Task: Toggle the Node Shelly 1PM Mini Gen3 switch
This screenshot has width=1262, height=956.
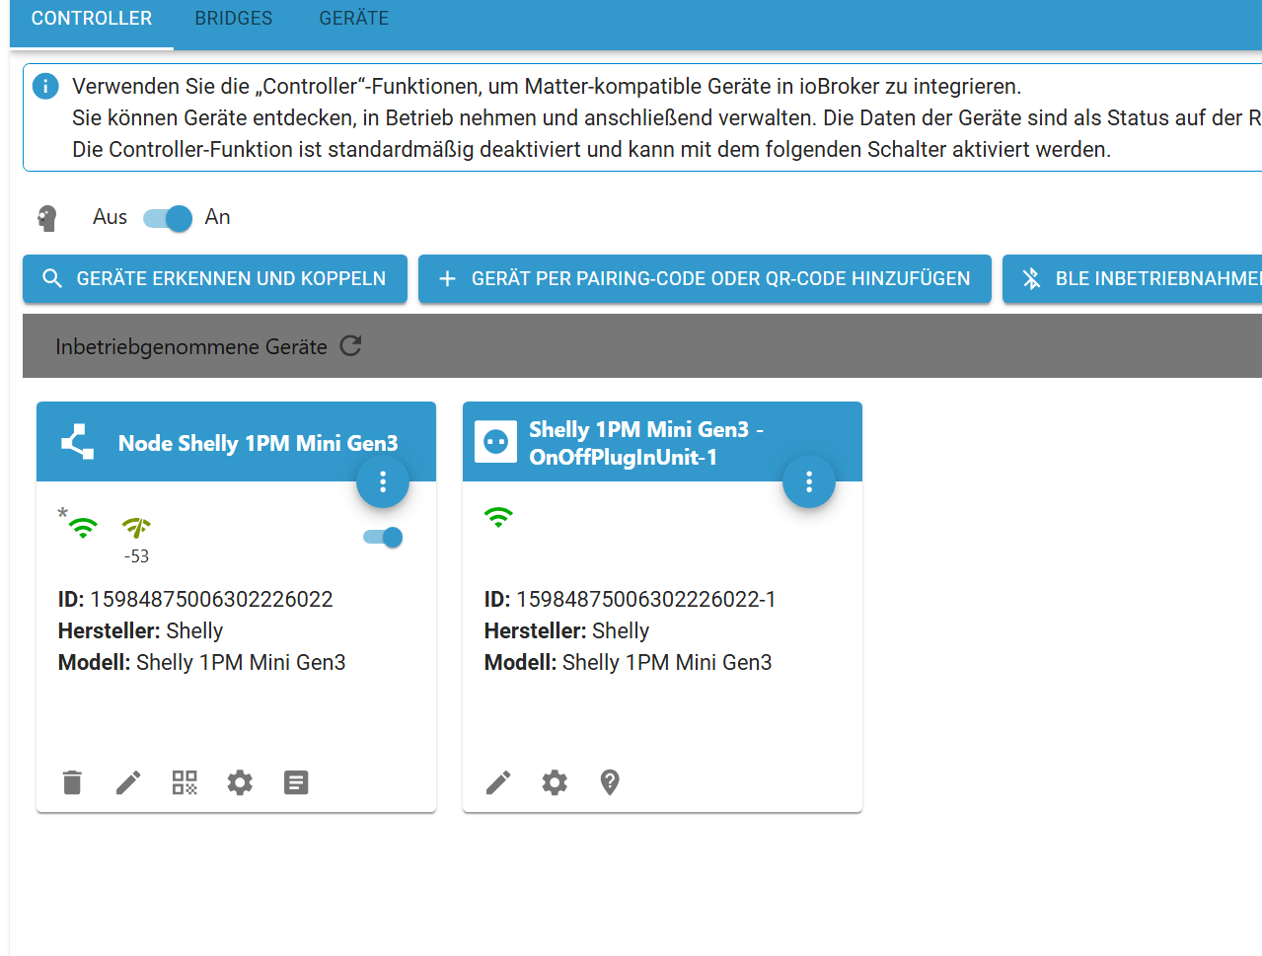Action: [x=383, y=537]
